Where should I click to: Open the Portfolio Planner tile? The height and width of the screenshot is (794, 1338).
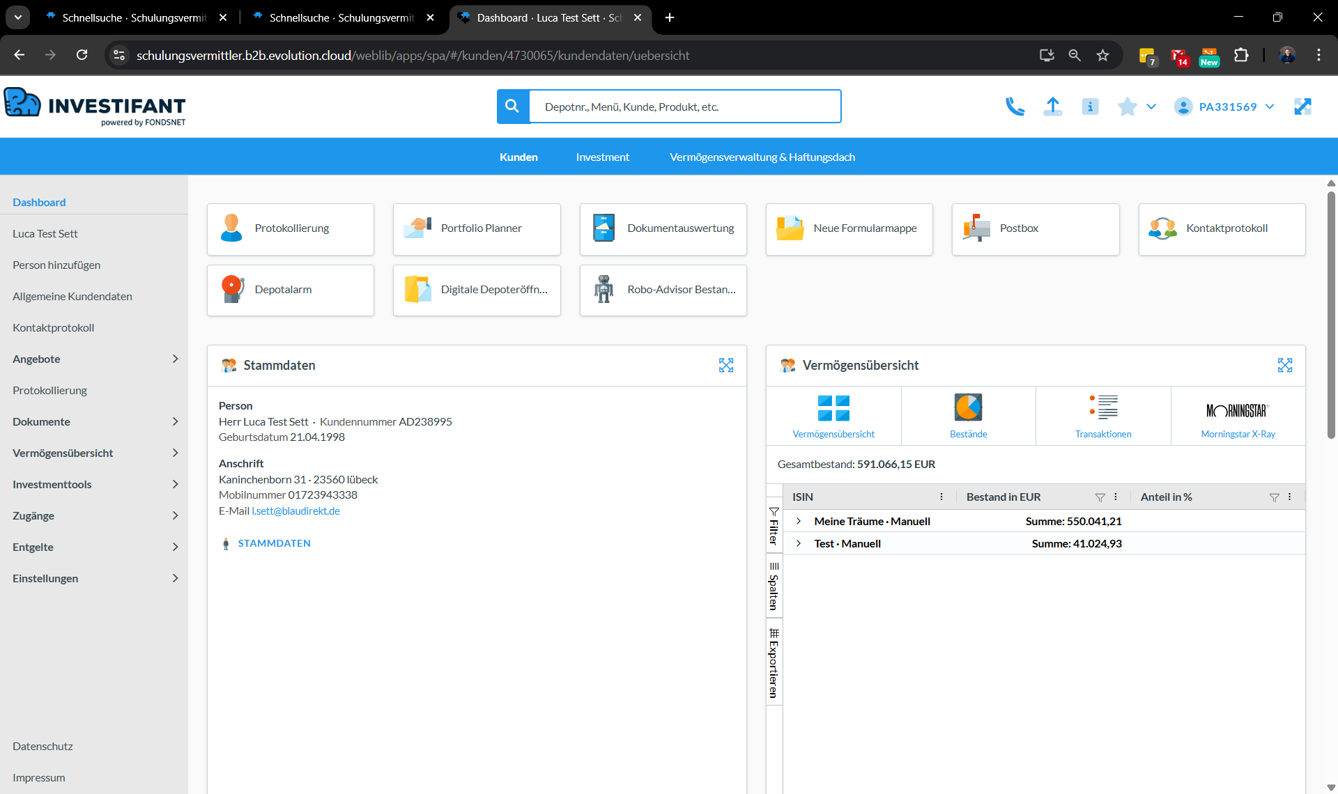(477, 228)
